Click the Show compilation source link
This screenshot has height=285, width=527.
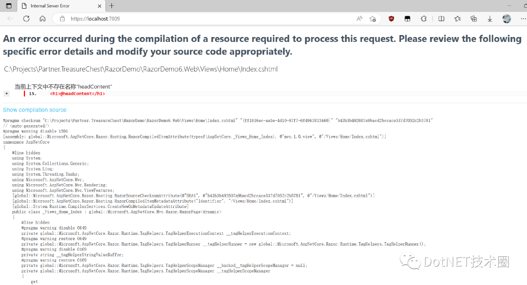click(x=35, y=110)
